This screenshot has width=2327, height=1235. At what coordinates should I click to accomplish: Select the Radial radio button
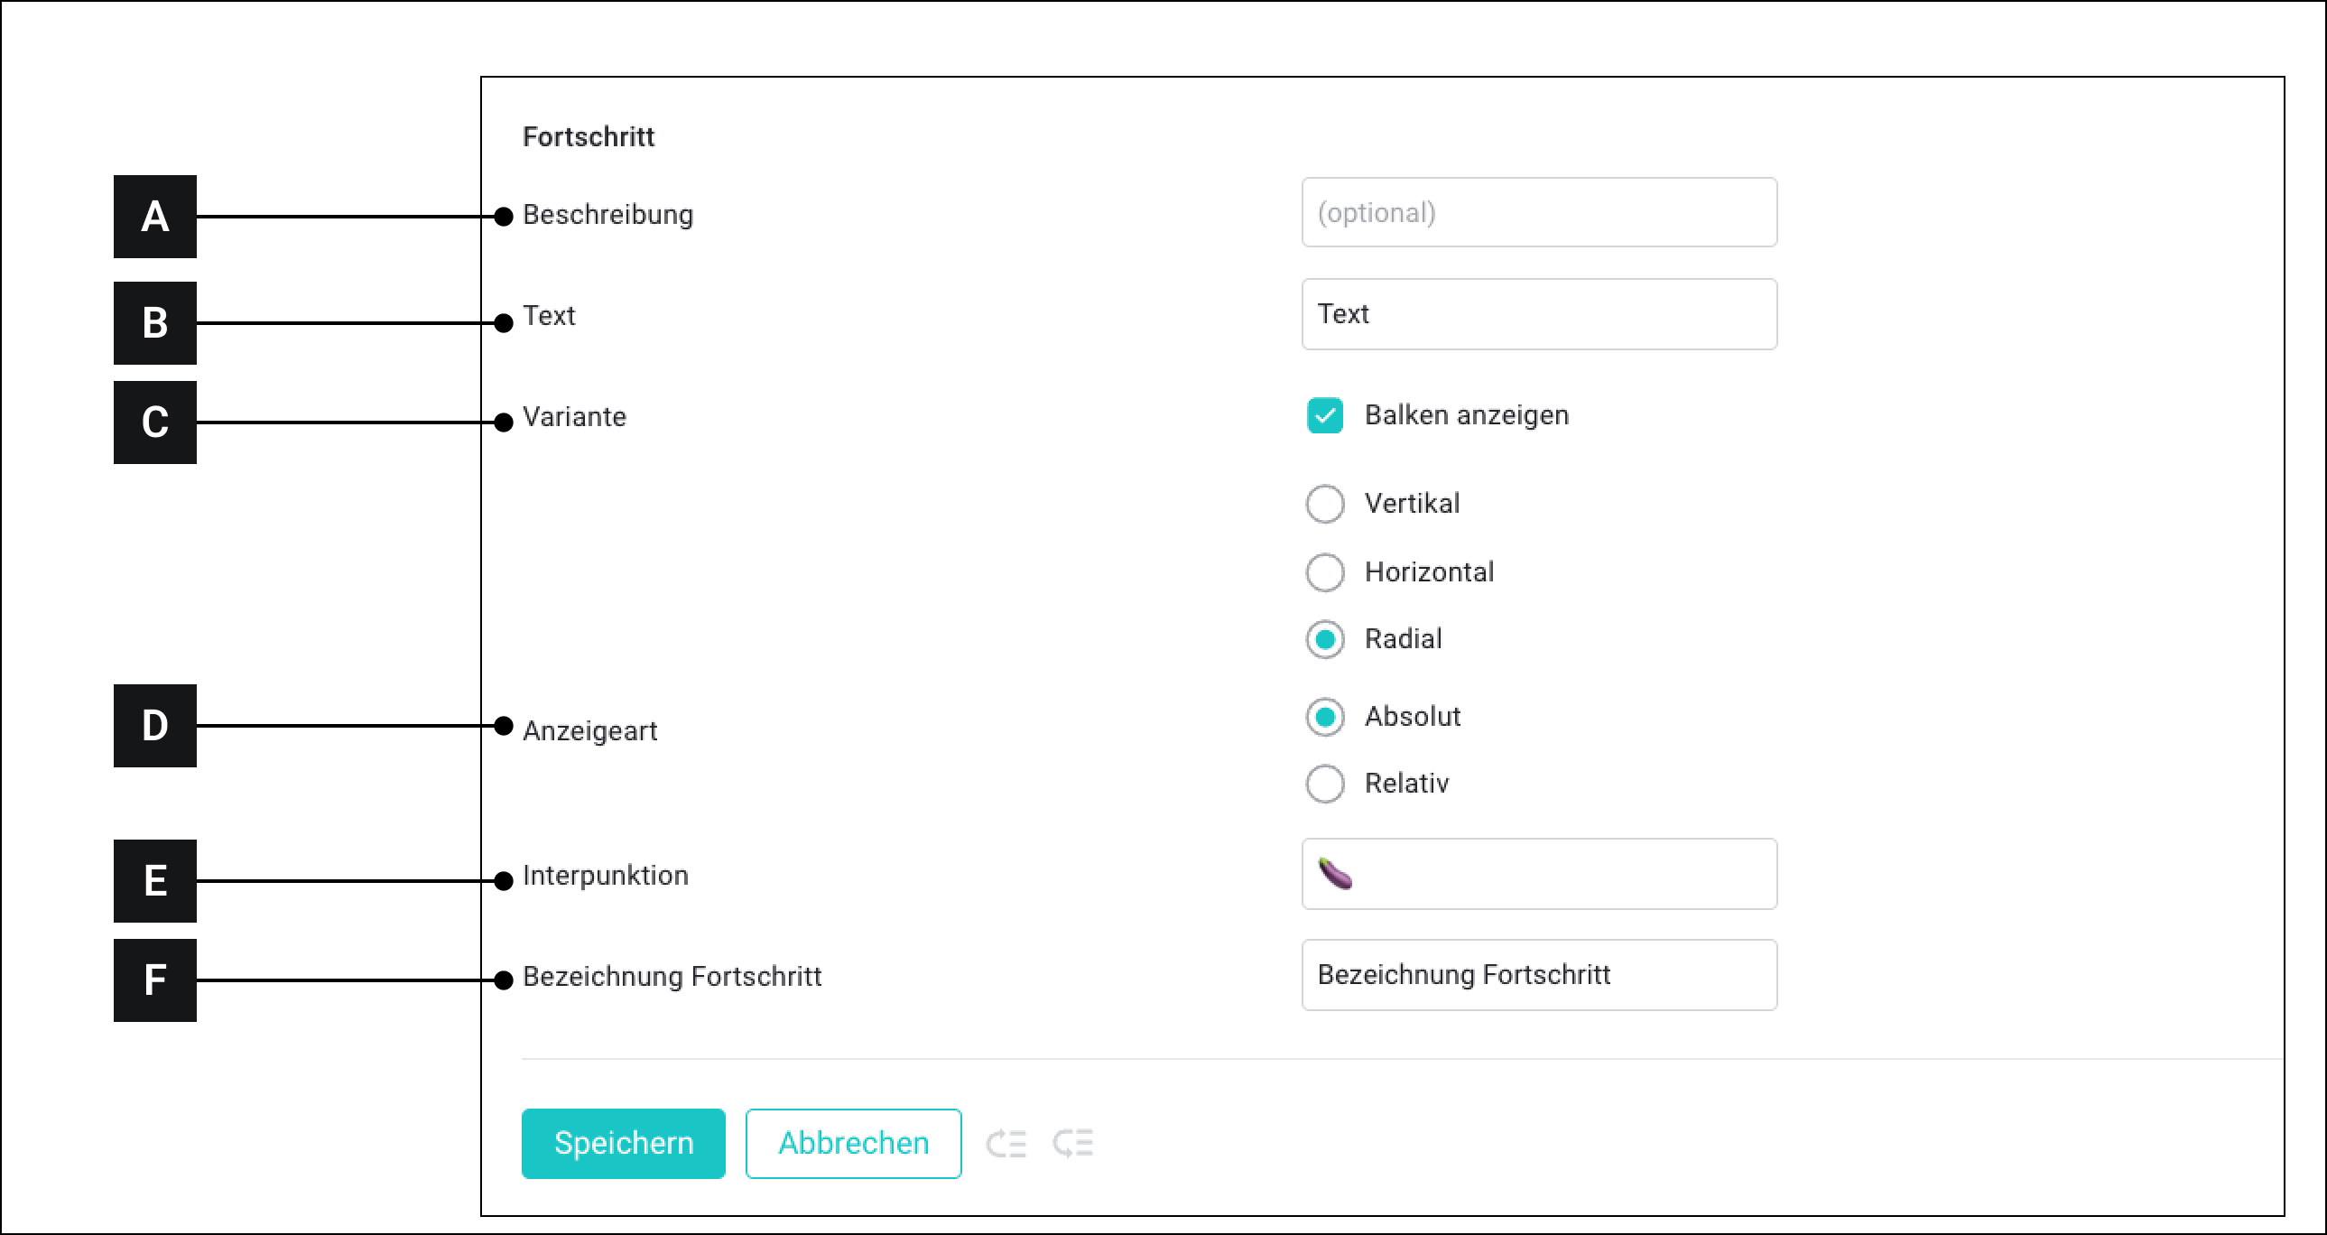coord(1324,640)
